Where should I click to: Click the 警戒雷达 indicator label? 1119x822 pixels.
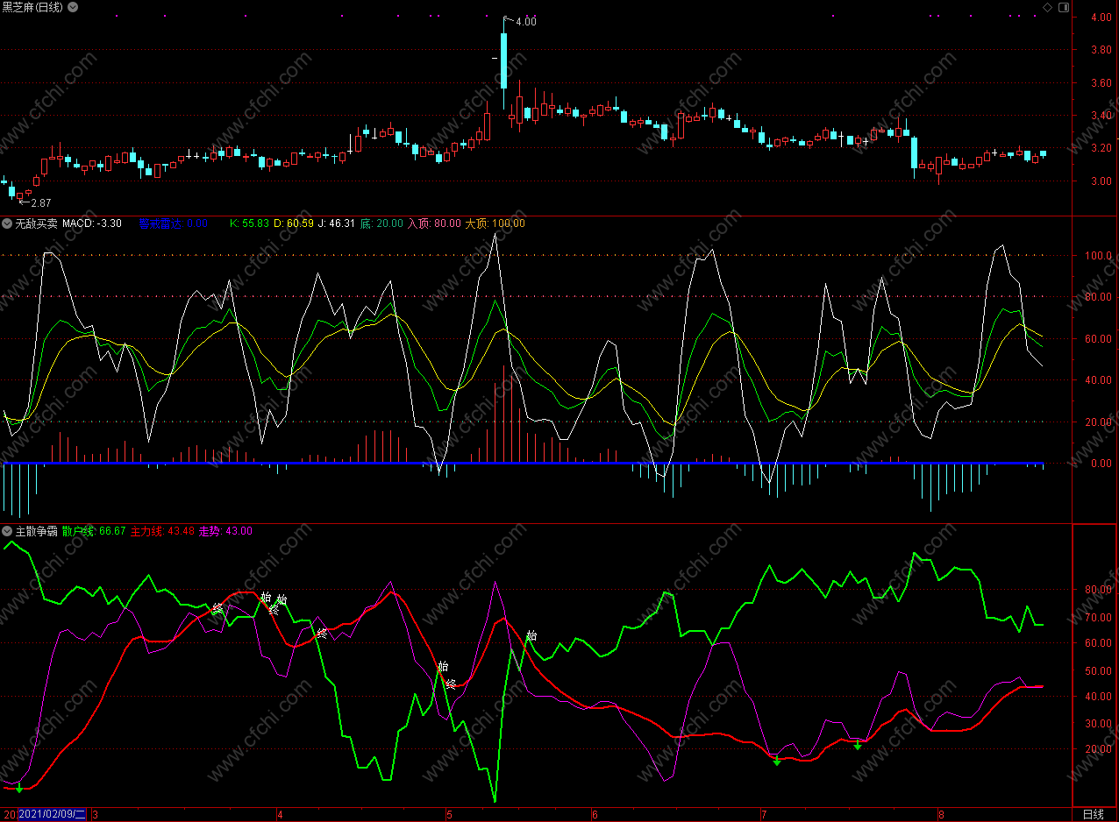(x=173, y=223)
